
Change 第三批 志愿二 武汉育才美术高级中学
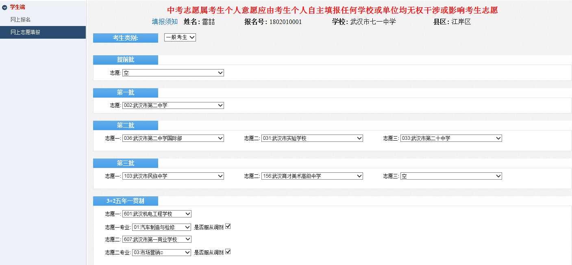click(x=312, y=176)
